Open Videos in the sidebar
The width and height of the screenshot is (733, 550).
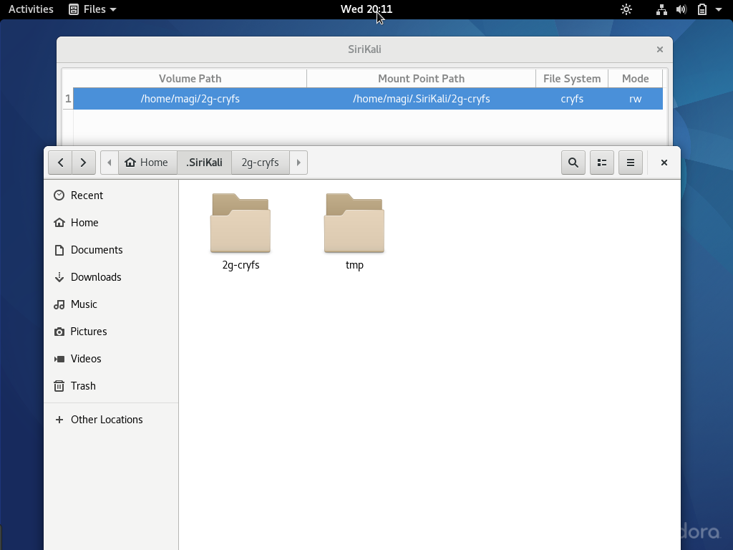coord(111,358)
